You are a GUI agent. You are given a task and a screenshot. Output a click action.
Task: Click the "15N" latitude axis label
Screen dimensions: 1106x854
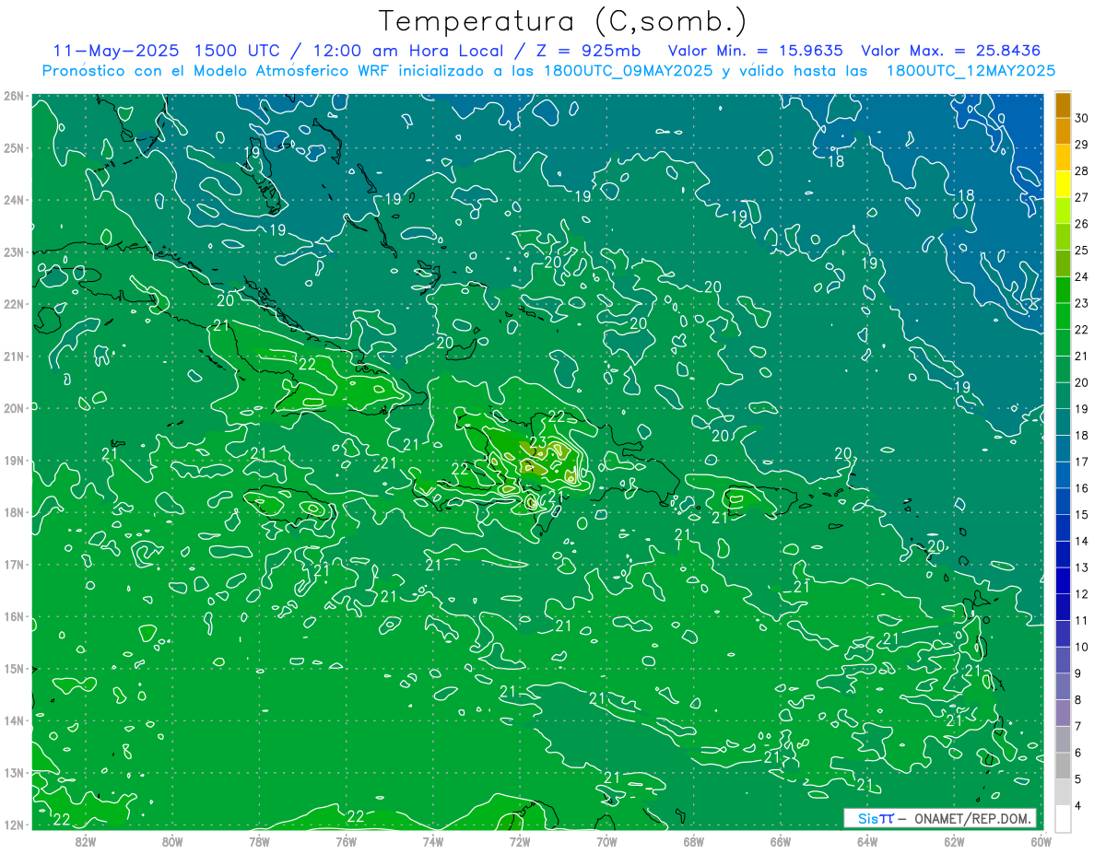coord(14,668)
